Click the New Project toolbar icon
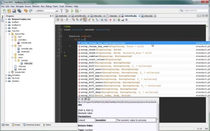This screenshot has height=131, width=210. point(9,11)
